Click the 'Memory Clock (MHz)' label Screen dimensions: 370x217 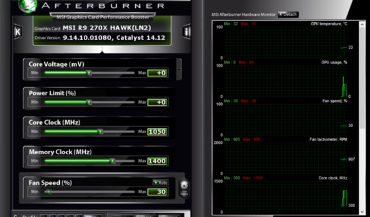pyautogui.click(x=60, y=152)
